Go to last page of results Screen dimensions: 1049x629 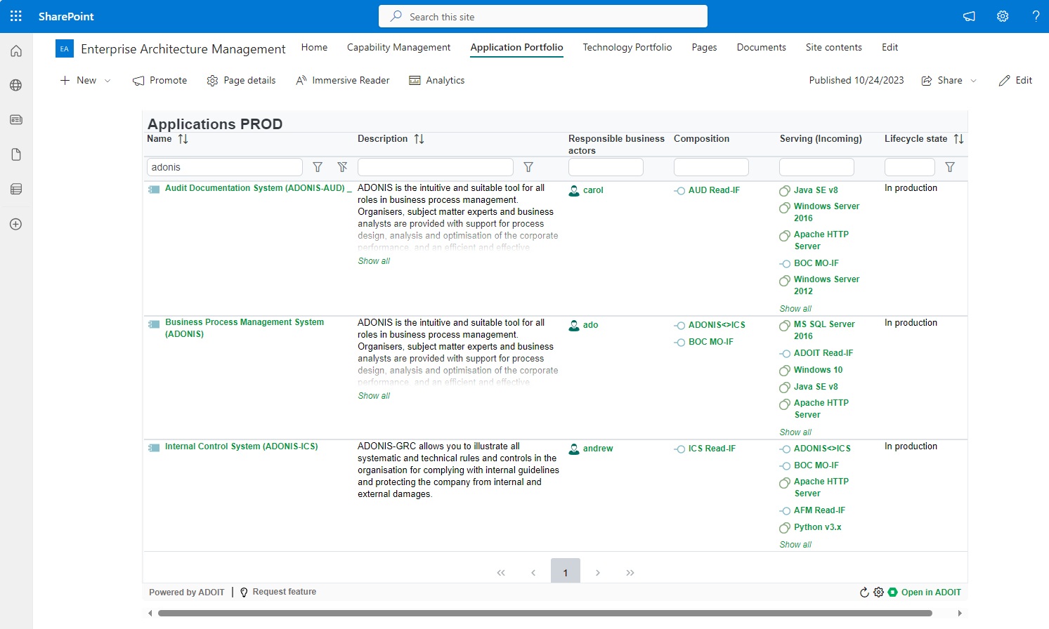(x=630, y=573)
